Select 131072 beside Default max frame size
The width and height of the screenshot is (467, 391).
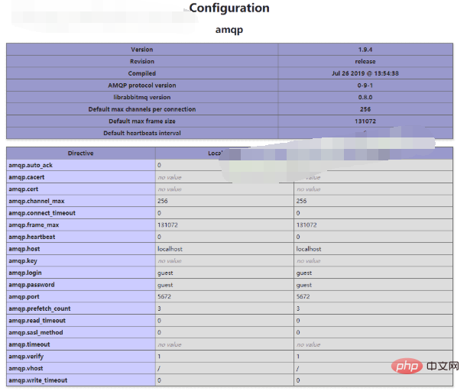[x=365, y=121]
